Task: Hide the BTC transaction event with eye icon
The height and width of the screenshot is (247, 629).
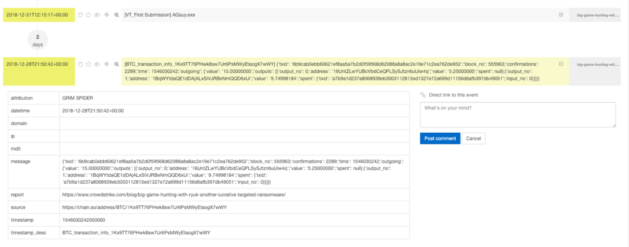Action: (97, 64)
